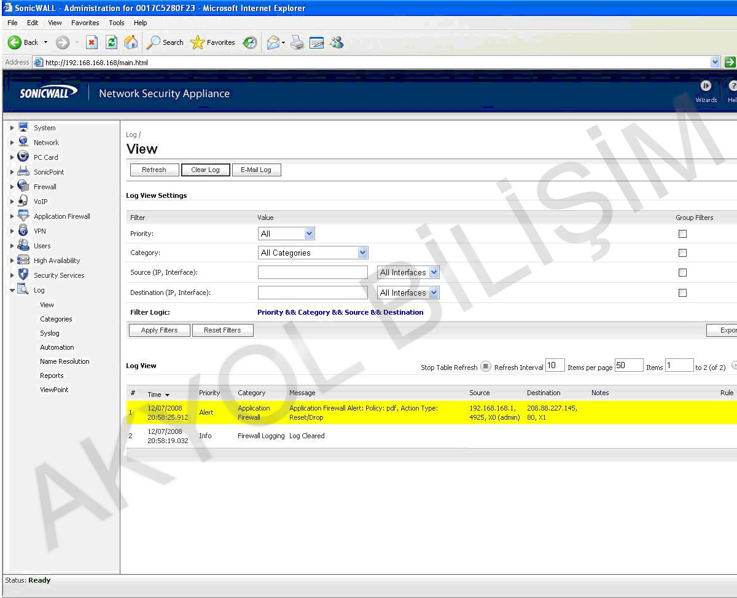Click the browser Home toolbar icon

[x=131, y=42]
